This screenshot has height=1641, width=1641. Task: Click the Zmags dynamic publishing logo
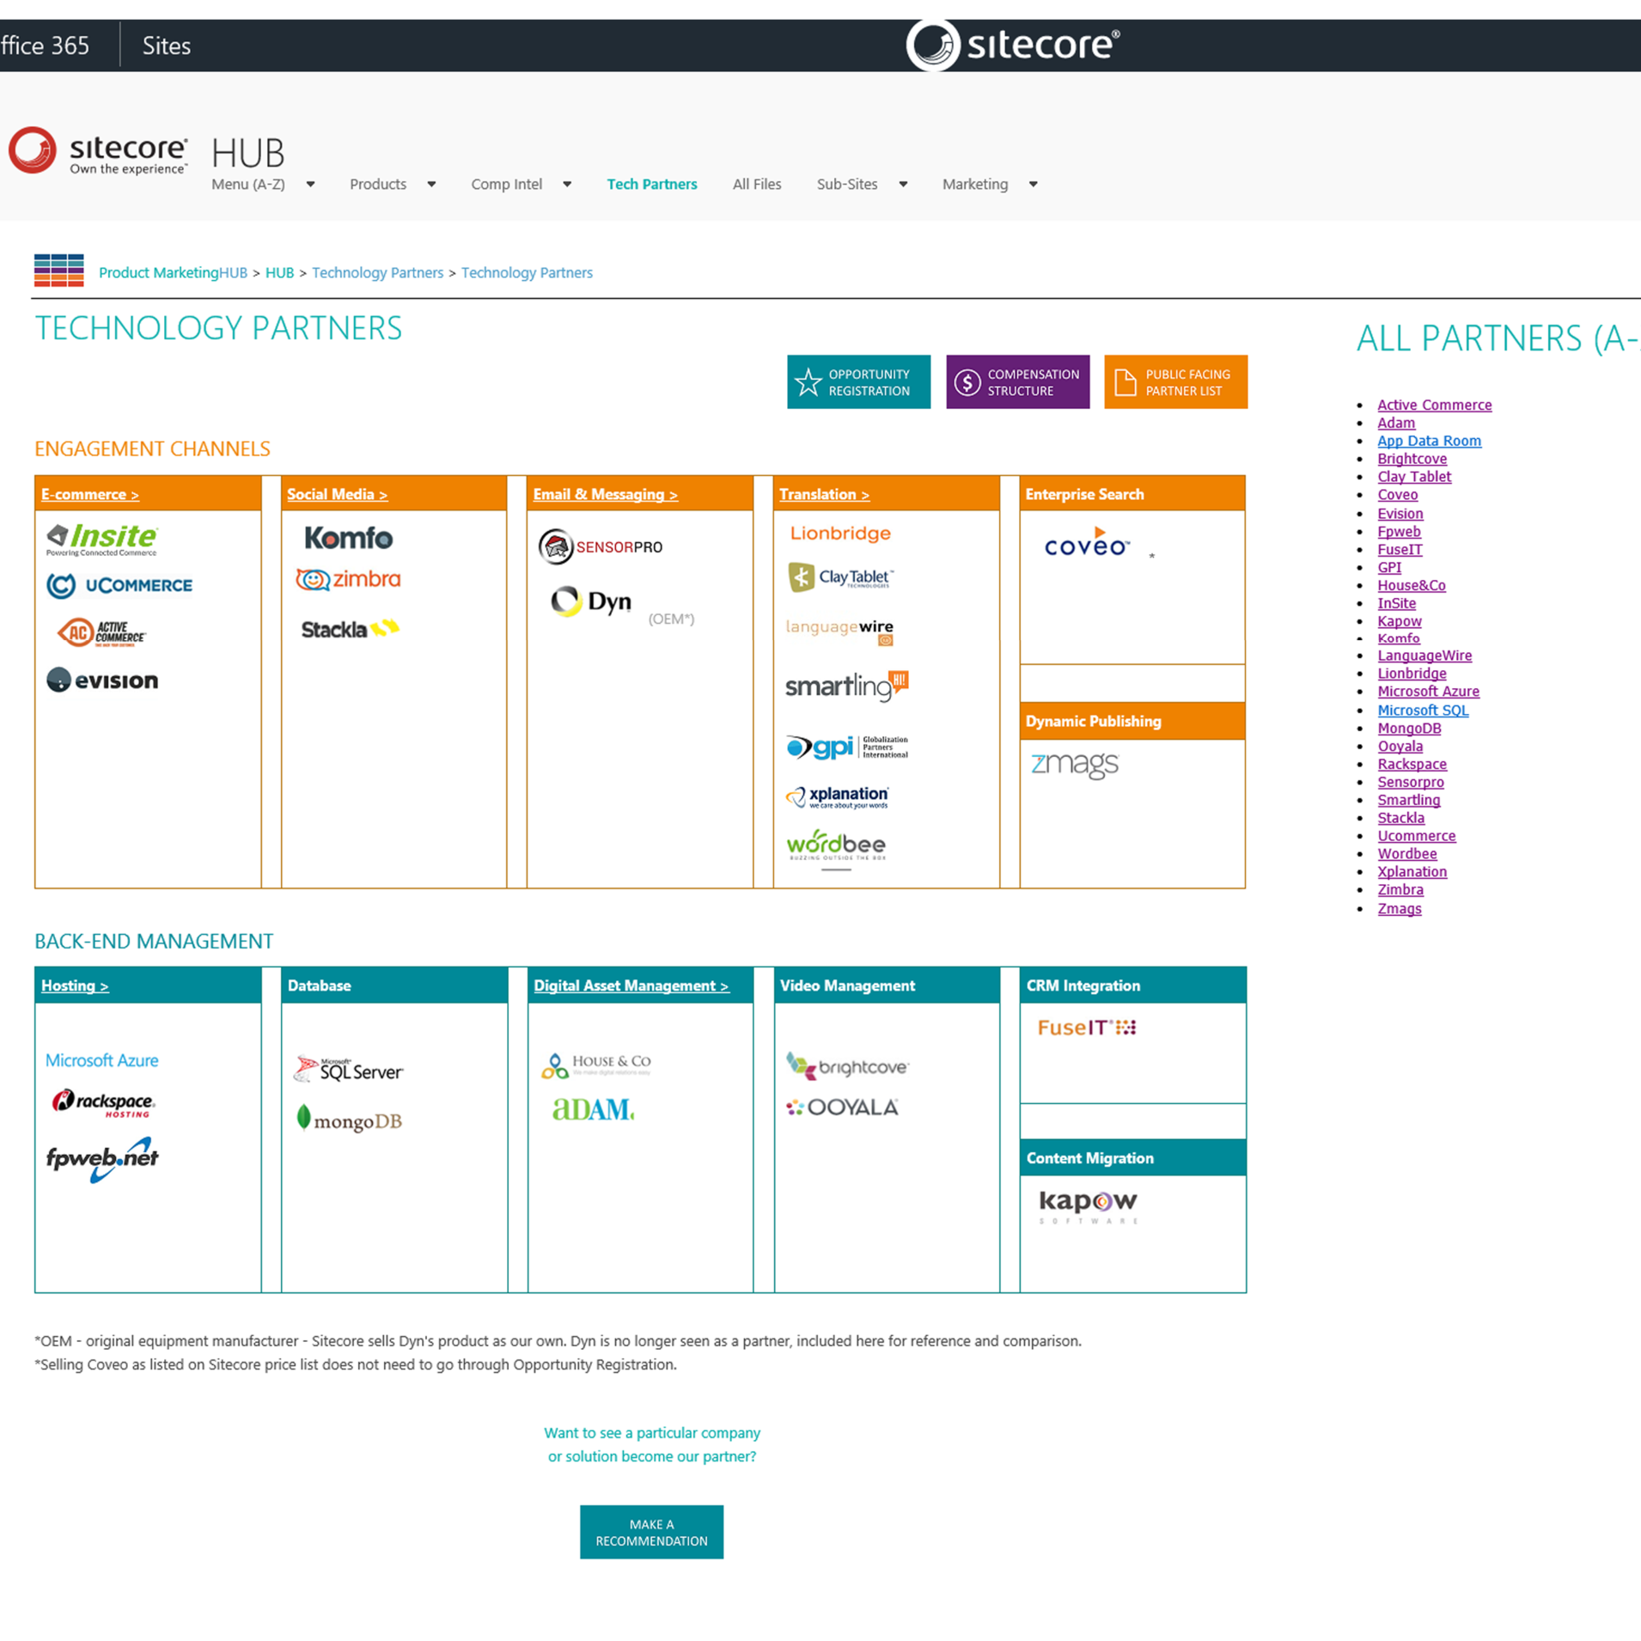1074,764
